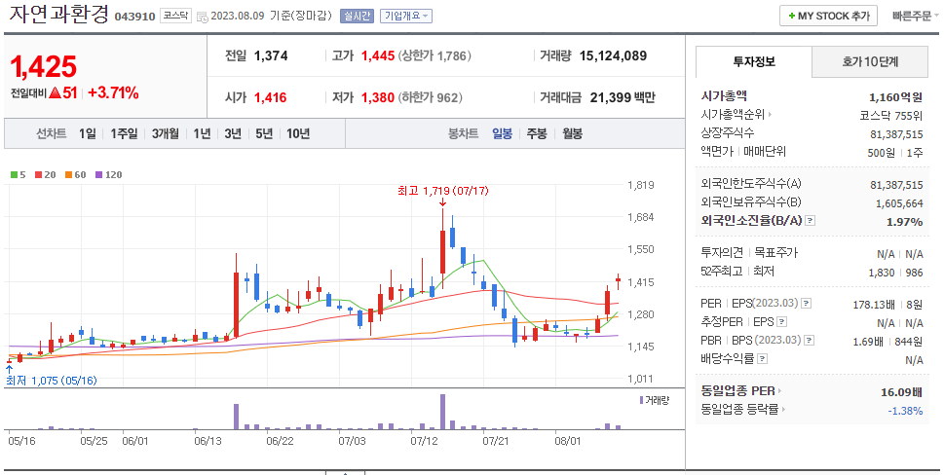
Task: Click the 최고 1,719 (07/17) chart marker
Action: pyautogui.click(x=442, y=191)
